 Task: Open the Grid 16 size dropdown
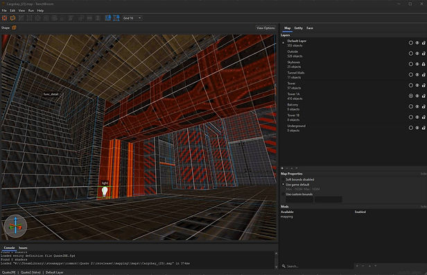click(132, 18)
